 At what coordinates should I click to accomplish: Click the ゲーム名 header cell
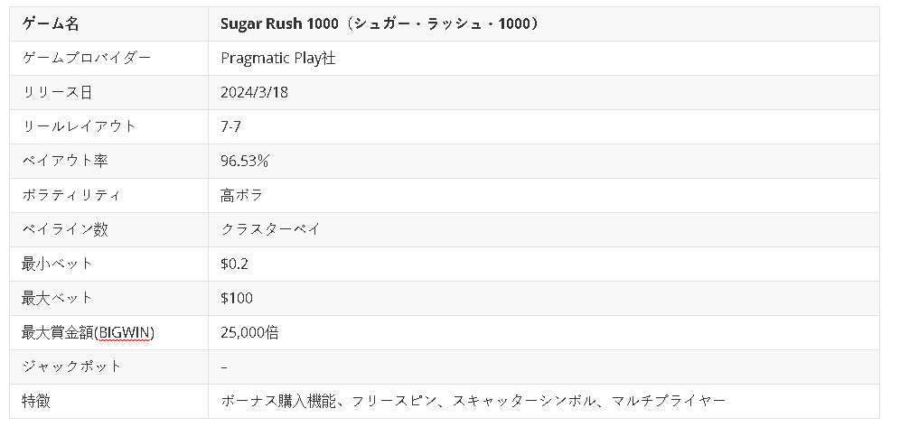pyautogui.click(x=50, y=24)
